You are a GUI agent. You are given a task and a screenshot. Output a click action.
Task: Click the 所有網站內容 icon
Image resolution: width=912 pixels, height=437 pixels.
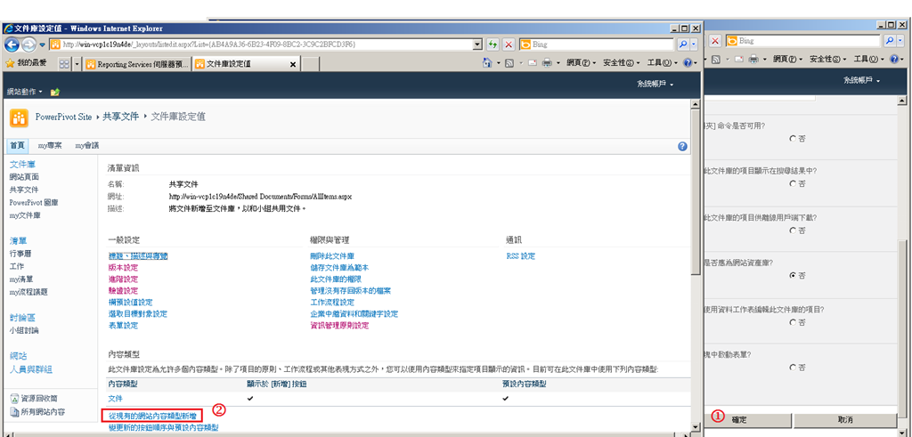click(15, 412)
